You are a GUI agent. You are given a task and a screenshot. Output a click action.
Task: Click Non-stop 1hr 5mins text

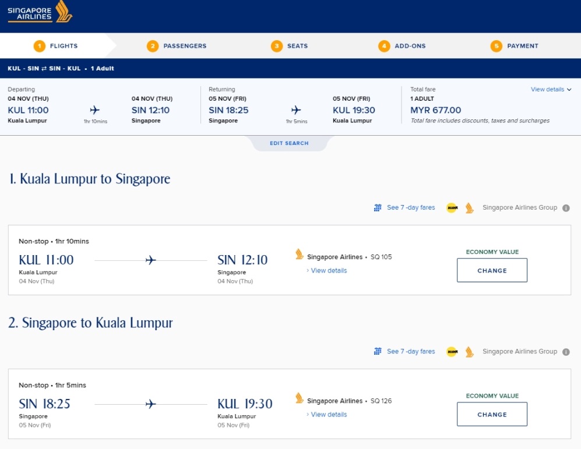[x=52, y=386]
